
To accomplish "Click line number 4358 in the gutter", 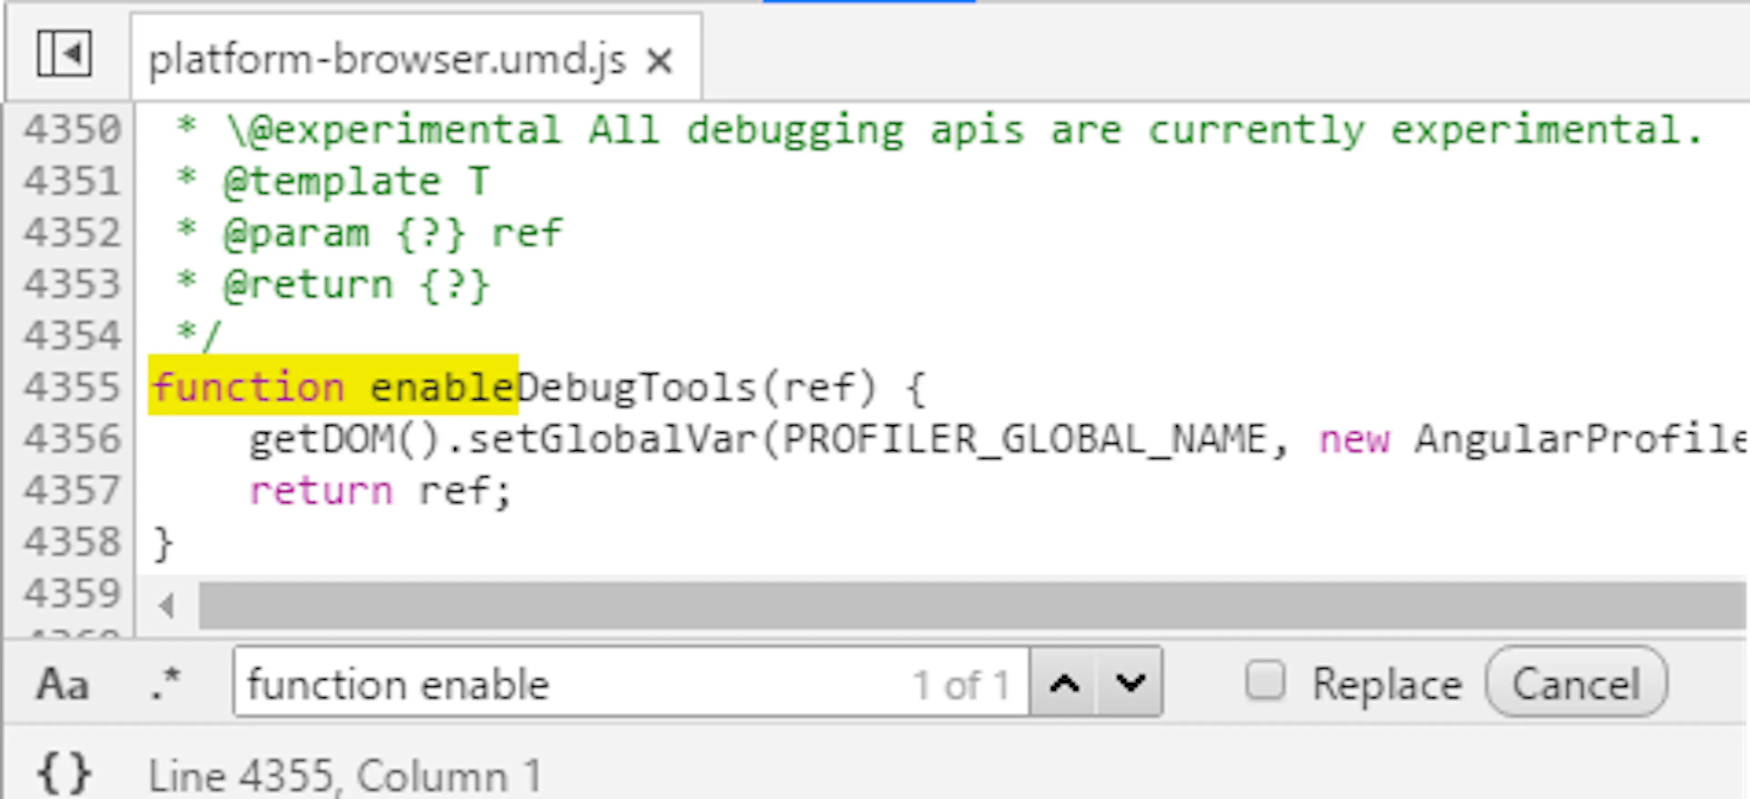I will (x=73, y=542).
